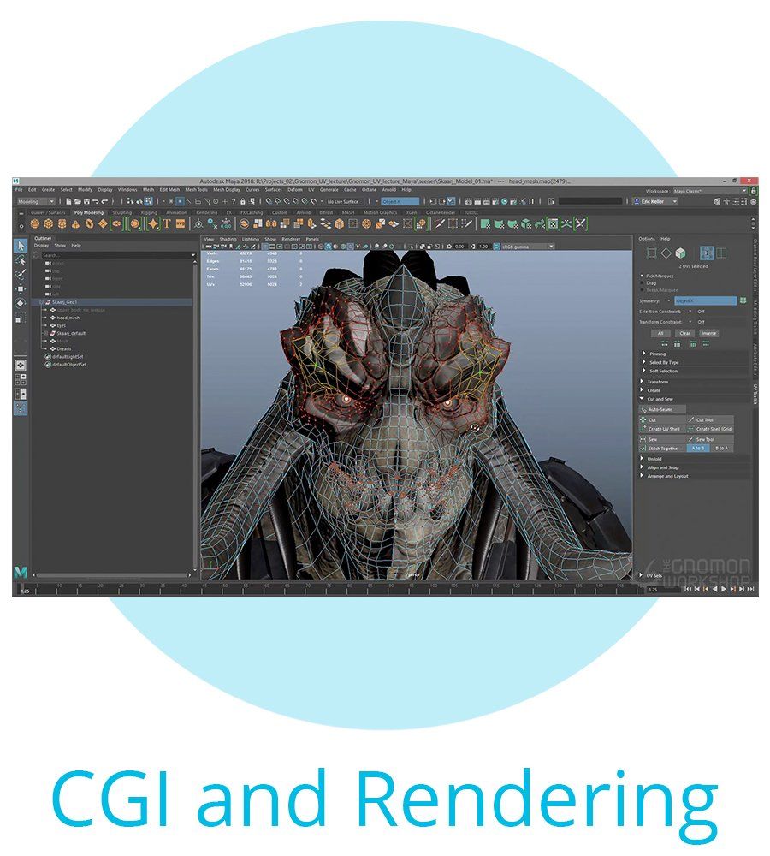Click the SVG shelf icon
Viewport: 770px width, 856px height.
point(180,223)
